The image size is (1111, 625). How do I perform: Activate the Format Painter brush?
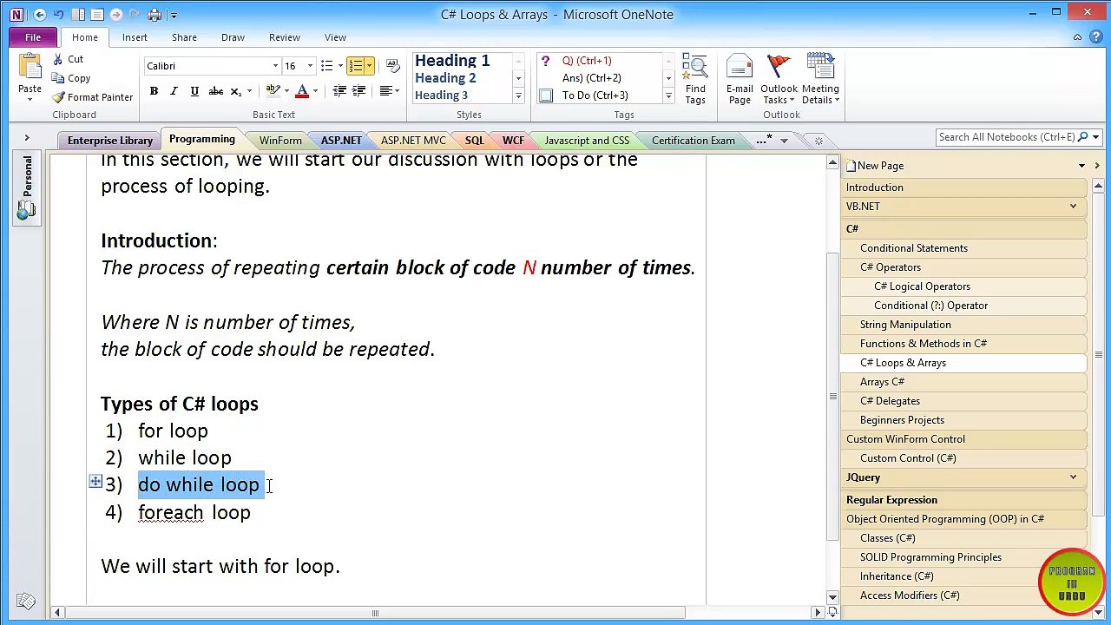click(x=58, y=97)
